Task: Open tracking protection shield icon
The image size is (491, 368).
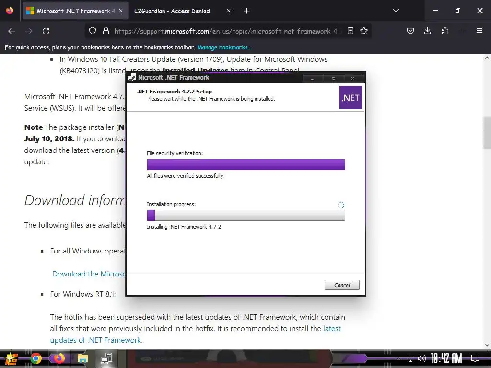Action: tap(93, 31)
